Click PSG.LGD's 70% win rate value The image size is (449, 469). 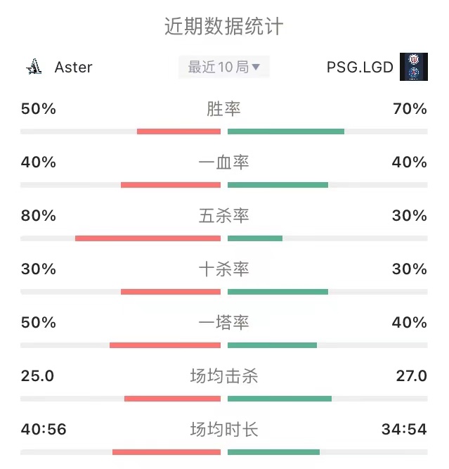(410, 108)
